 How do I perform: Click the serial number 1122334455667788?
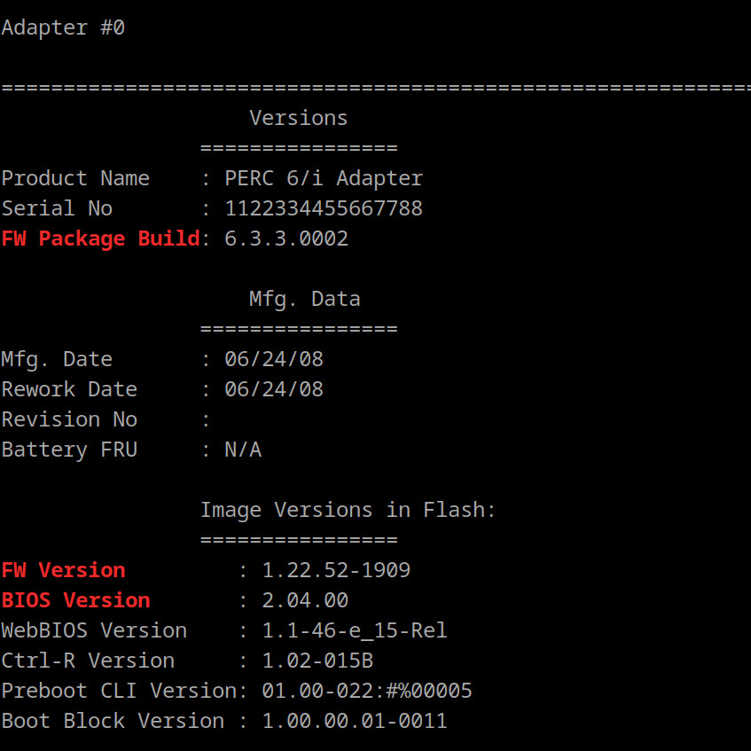click(324, 208)
